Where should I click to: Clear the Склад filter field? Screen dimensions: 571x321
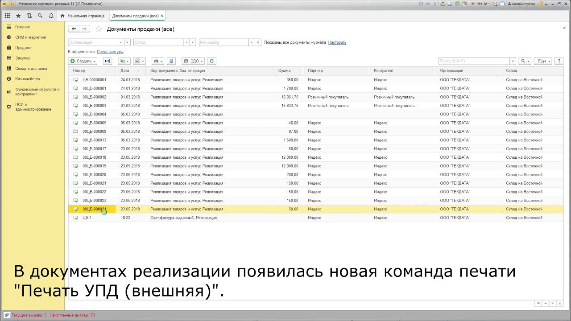pos(193,42)
